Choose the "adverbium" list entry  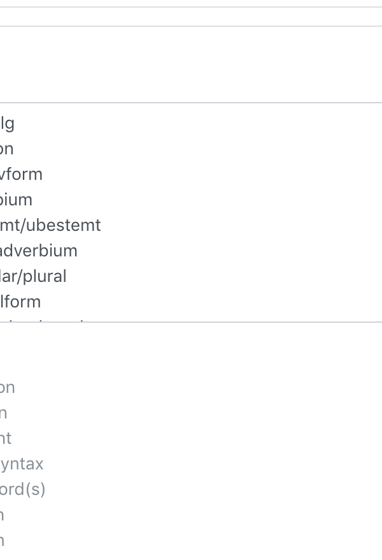pyautogui.click(x=38, y=251)
